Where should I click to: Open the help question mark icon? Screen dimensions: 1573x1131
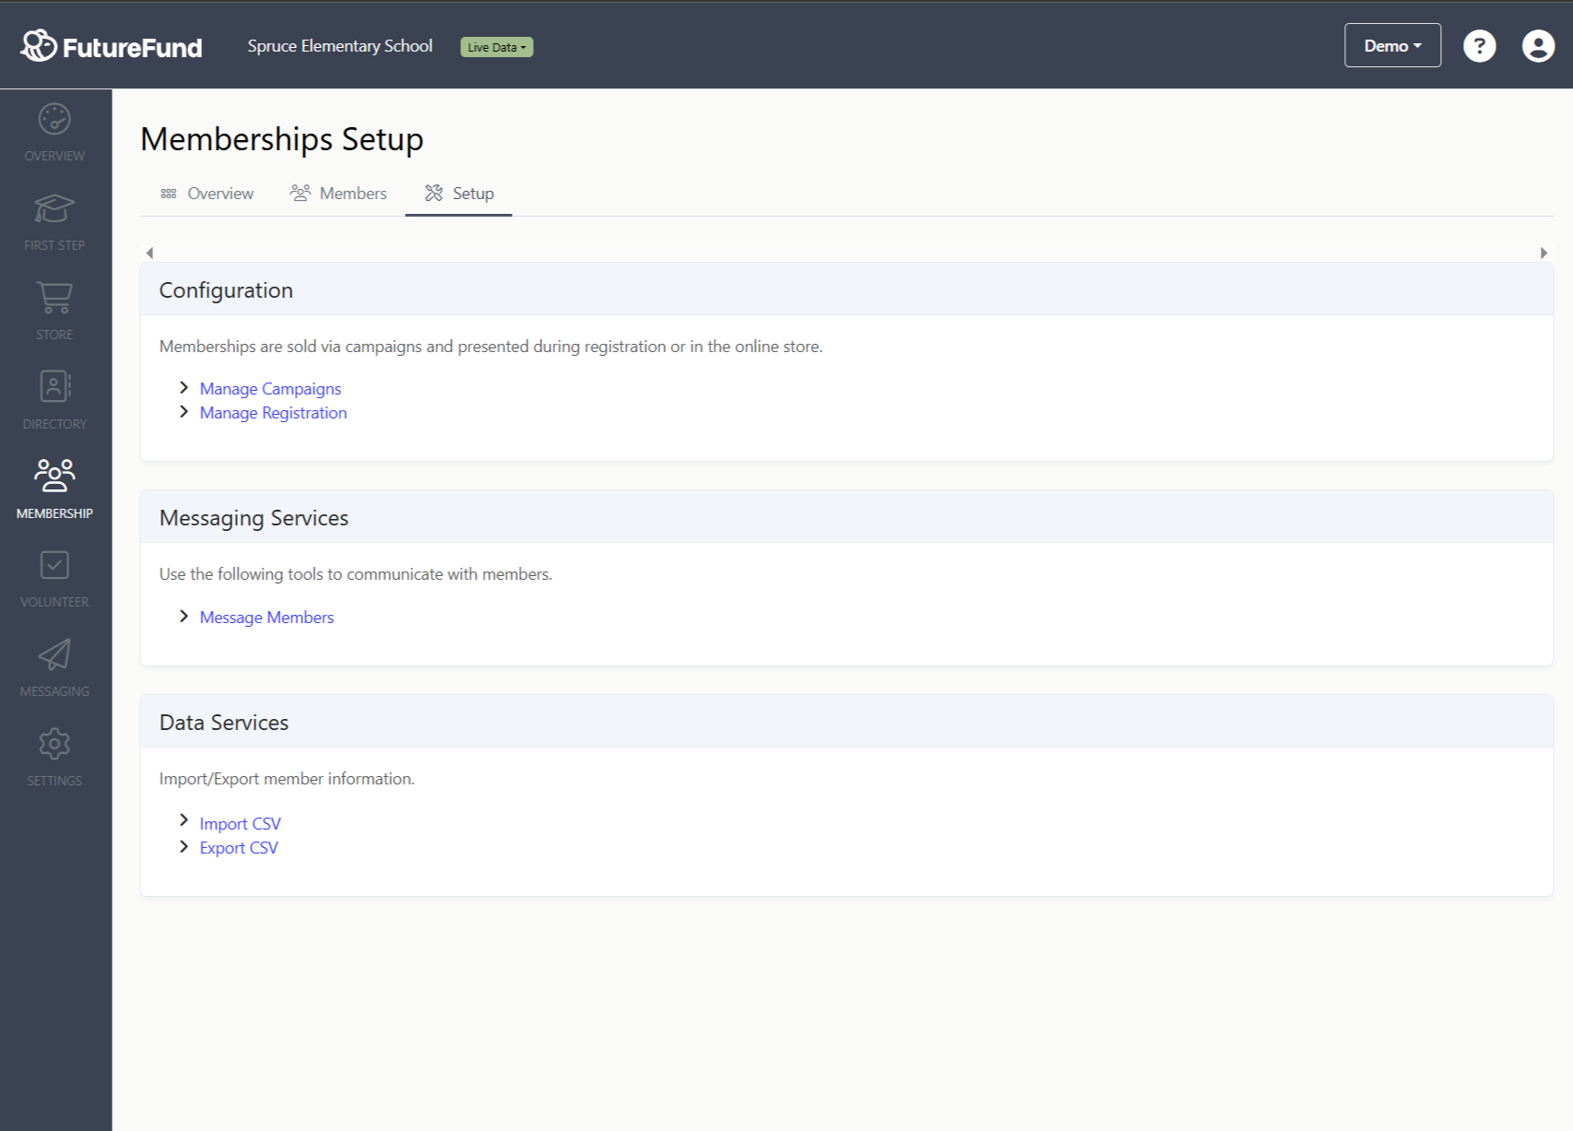(1479, 45)
